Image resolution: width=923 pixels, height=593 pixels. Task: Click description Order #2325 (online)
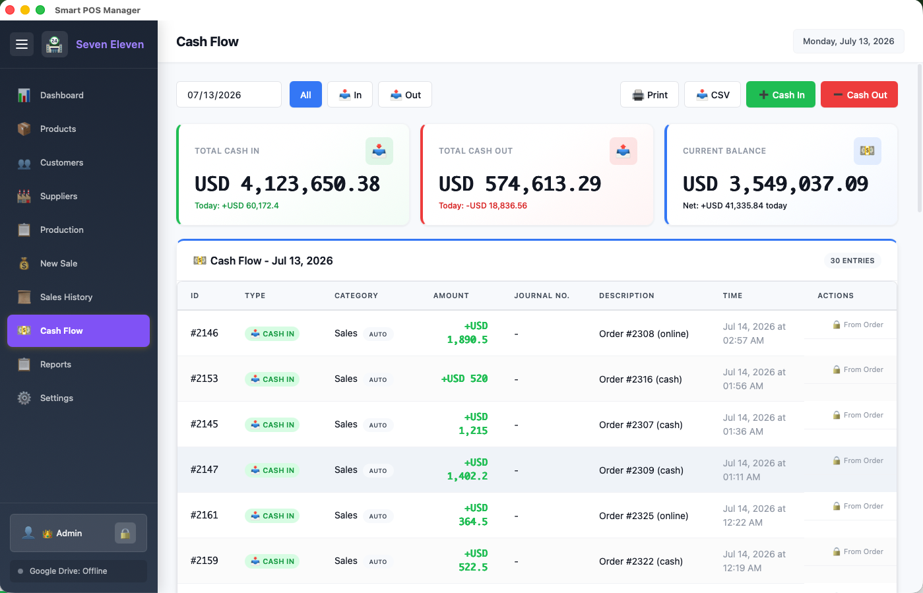(644, 516)
